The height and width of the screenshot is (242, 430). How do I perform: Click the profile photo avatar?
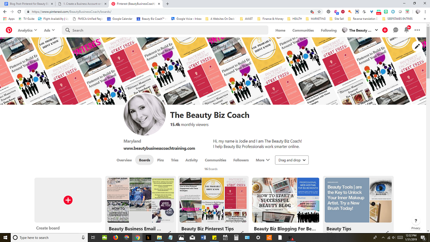(145, 115)
